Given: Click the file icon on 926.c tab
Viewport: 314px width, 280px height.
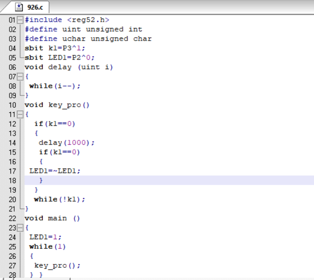Looking at the screenshot, I should [x=19, y=7].
